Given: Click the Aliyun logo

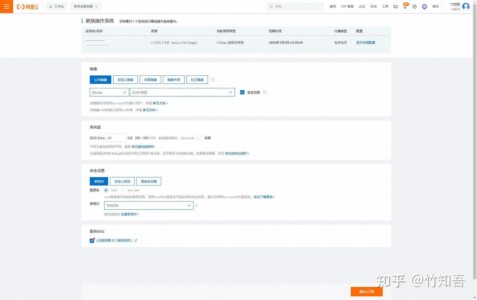Looking at the screenshot, I should 28,7.
